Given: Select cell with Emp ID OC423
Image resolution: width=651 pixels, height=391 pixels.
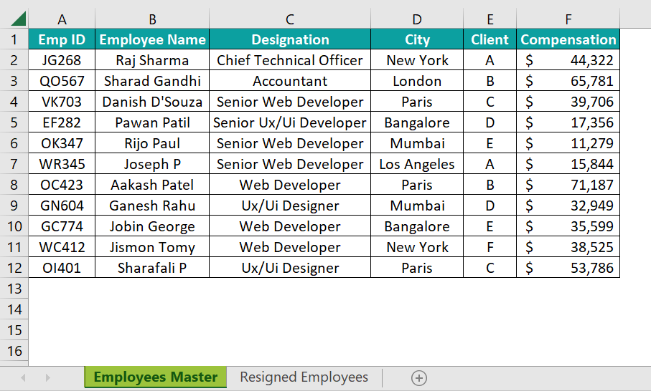Looking at the screenshot, I should 62,185.
